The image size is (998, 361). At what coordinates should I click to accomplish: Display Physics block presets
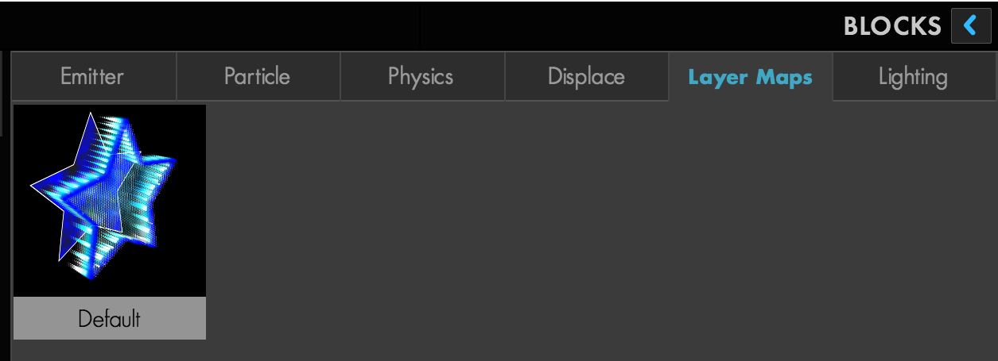pos(421,77)
